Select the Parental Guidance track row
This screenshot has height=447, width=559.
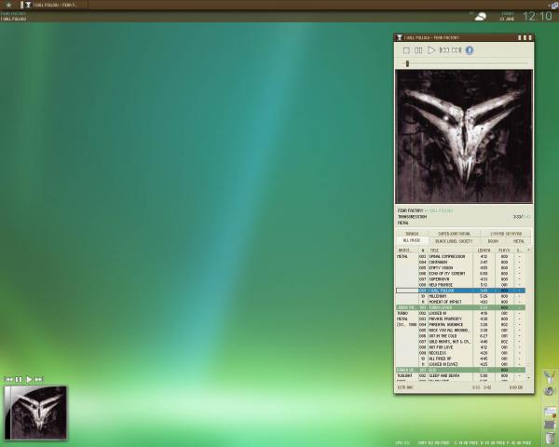click(460, 325)
